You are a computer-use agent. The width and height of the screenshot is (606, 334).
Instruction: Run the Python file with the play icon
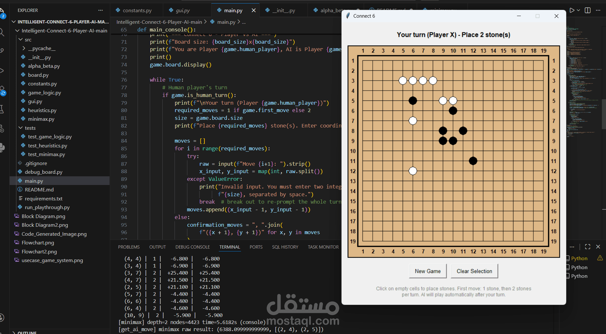coord(572,10)
